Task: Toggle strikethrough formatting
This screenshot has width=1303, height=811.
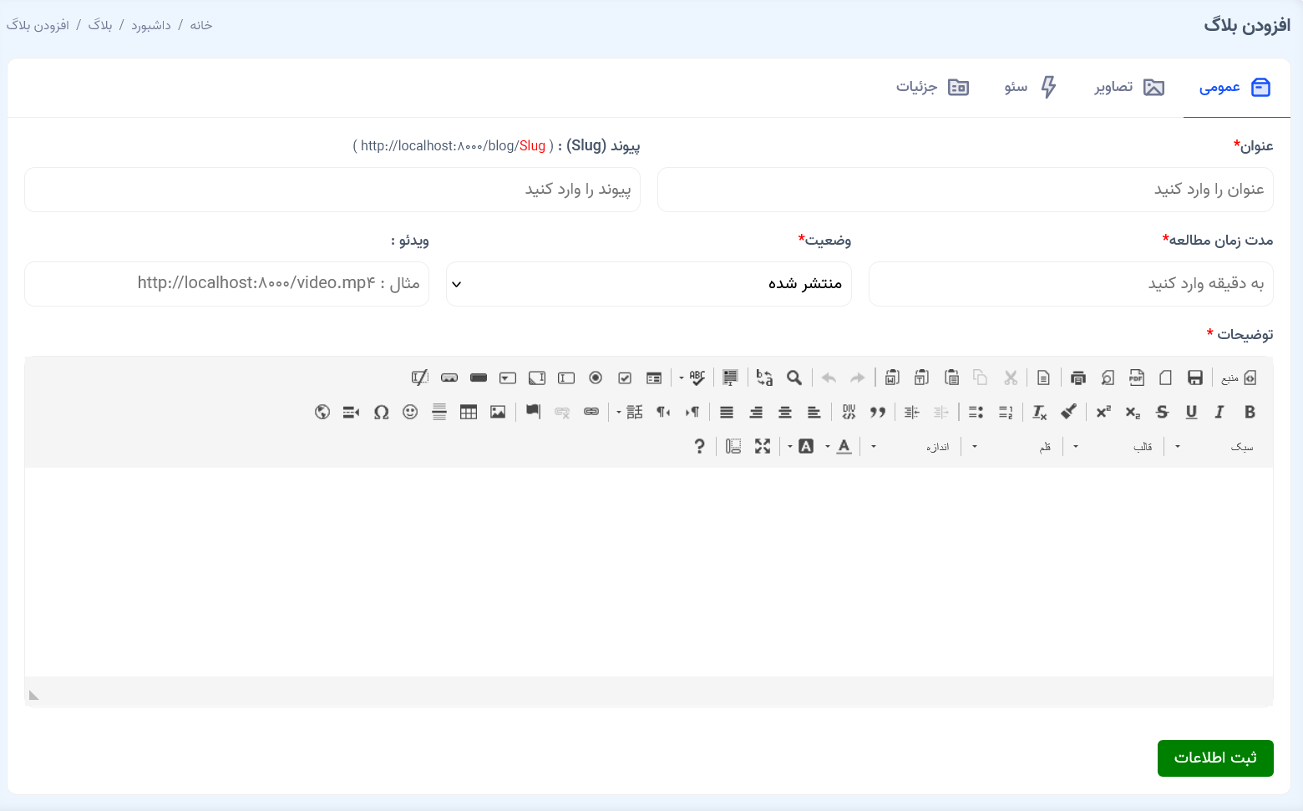Action: (1162, 412)
